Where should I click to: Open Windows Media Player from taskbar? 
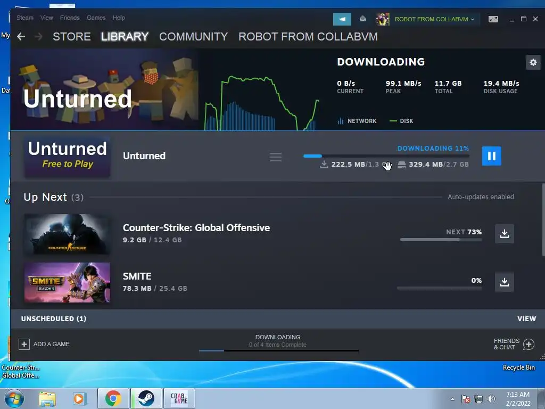pos(79,398)
